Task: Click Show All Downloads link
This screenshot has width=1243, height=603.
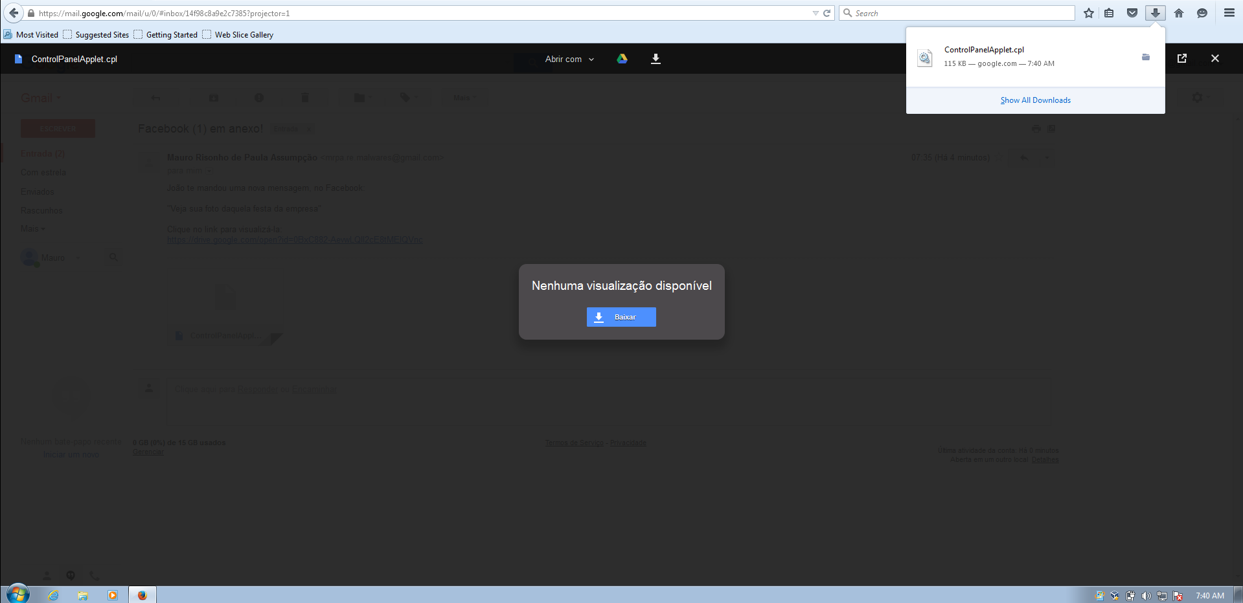Action: [x=1035, y=100]
